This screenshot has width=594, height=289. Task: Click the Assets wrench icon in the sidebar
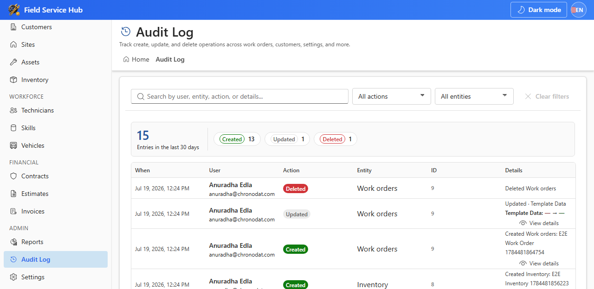(x=13, y=62)
